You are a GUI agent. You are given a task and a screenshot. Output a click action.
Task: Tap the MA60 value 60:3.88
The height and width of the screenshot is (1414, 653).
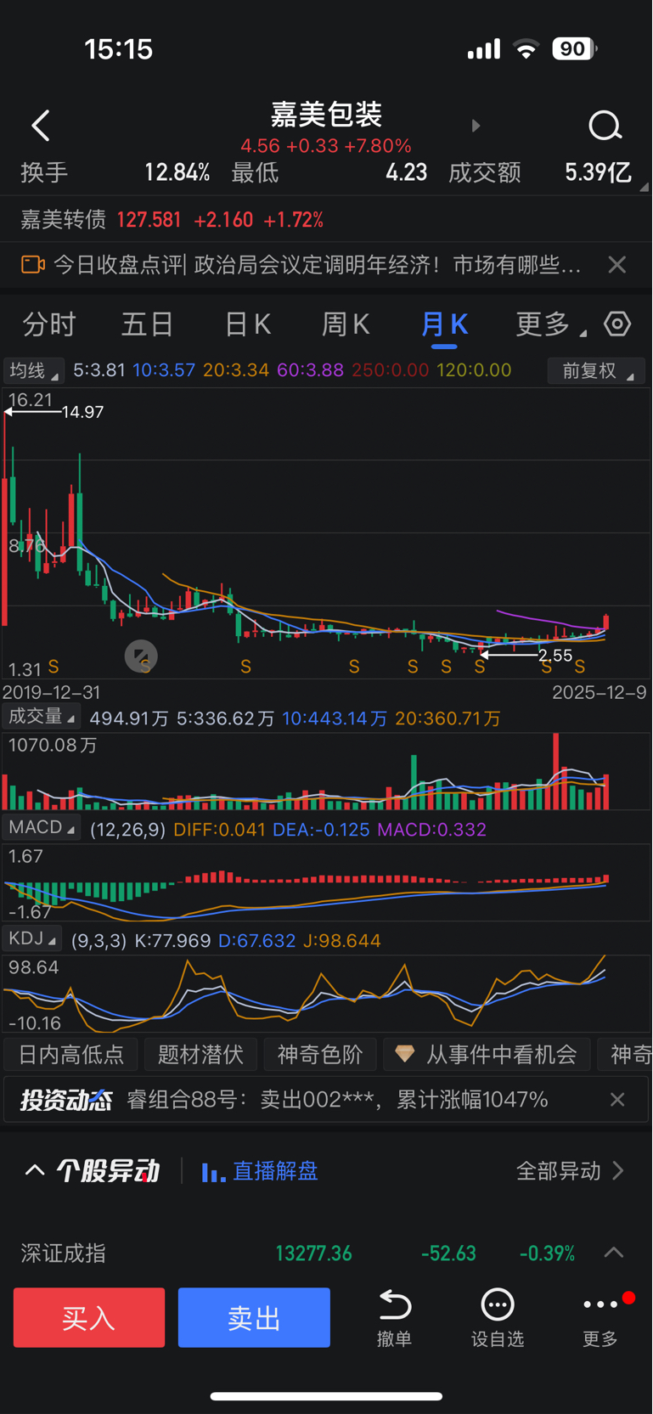pyautogui.click(x=311, y=370)
